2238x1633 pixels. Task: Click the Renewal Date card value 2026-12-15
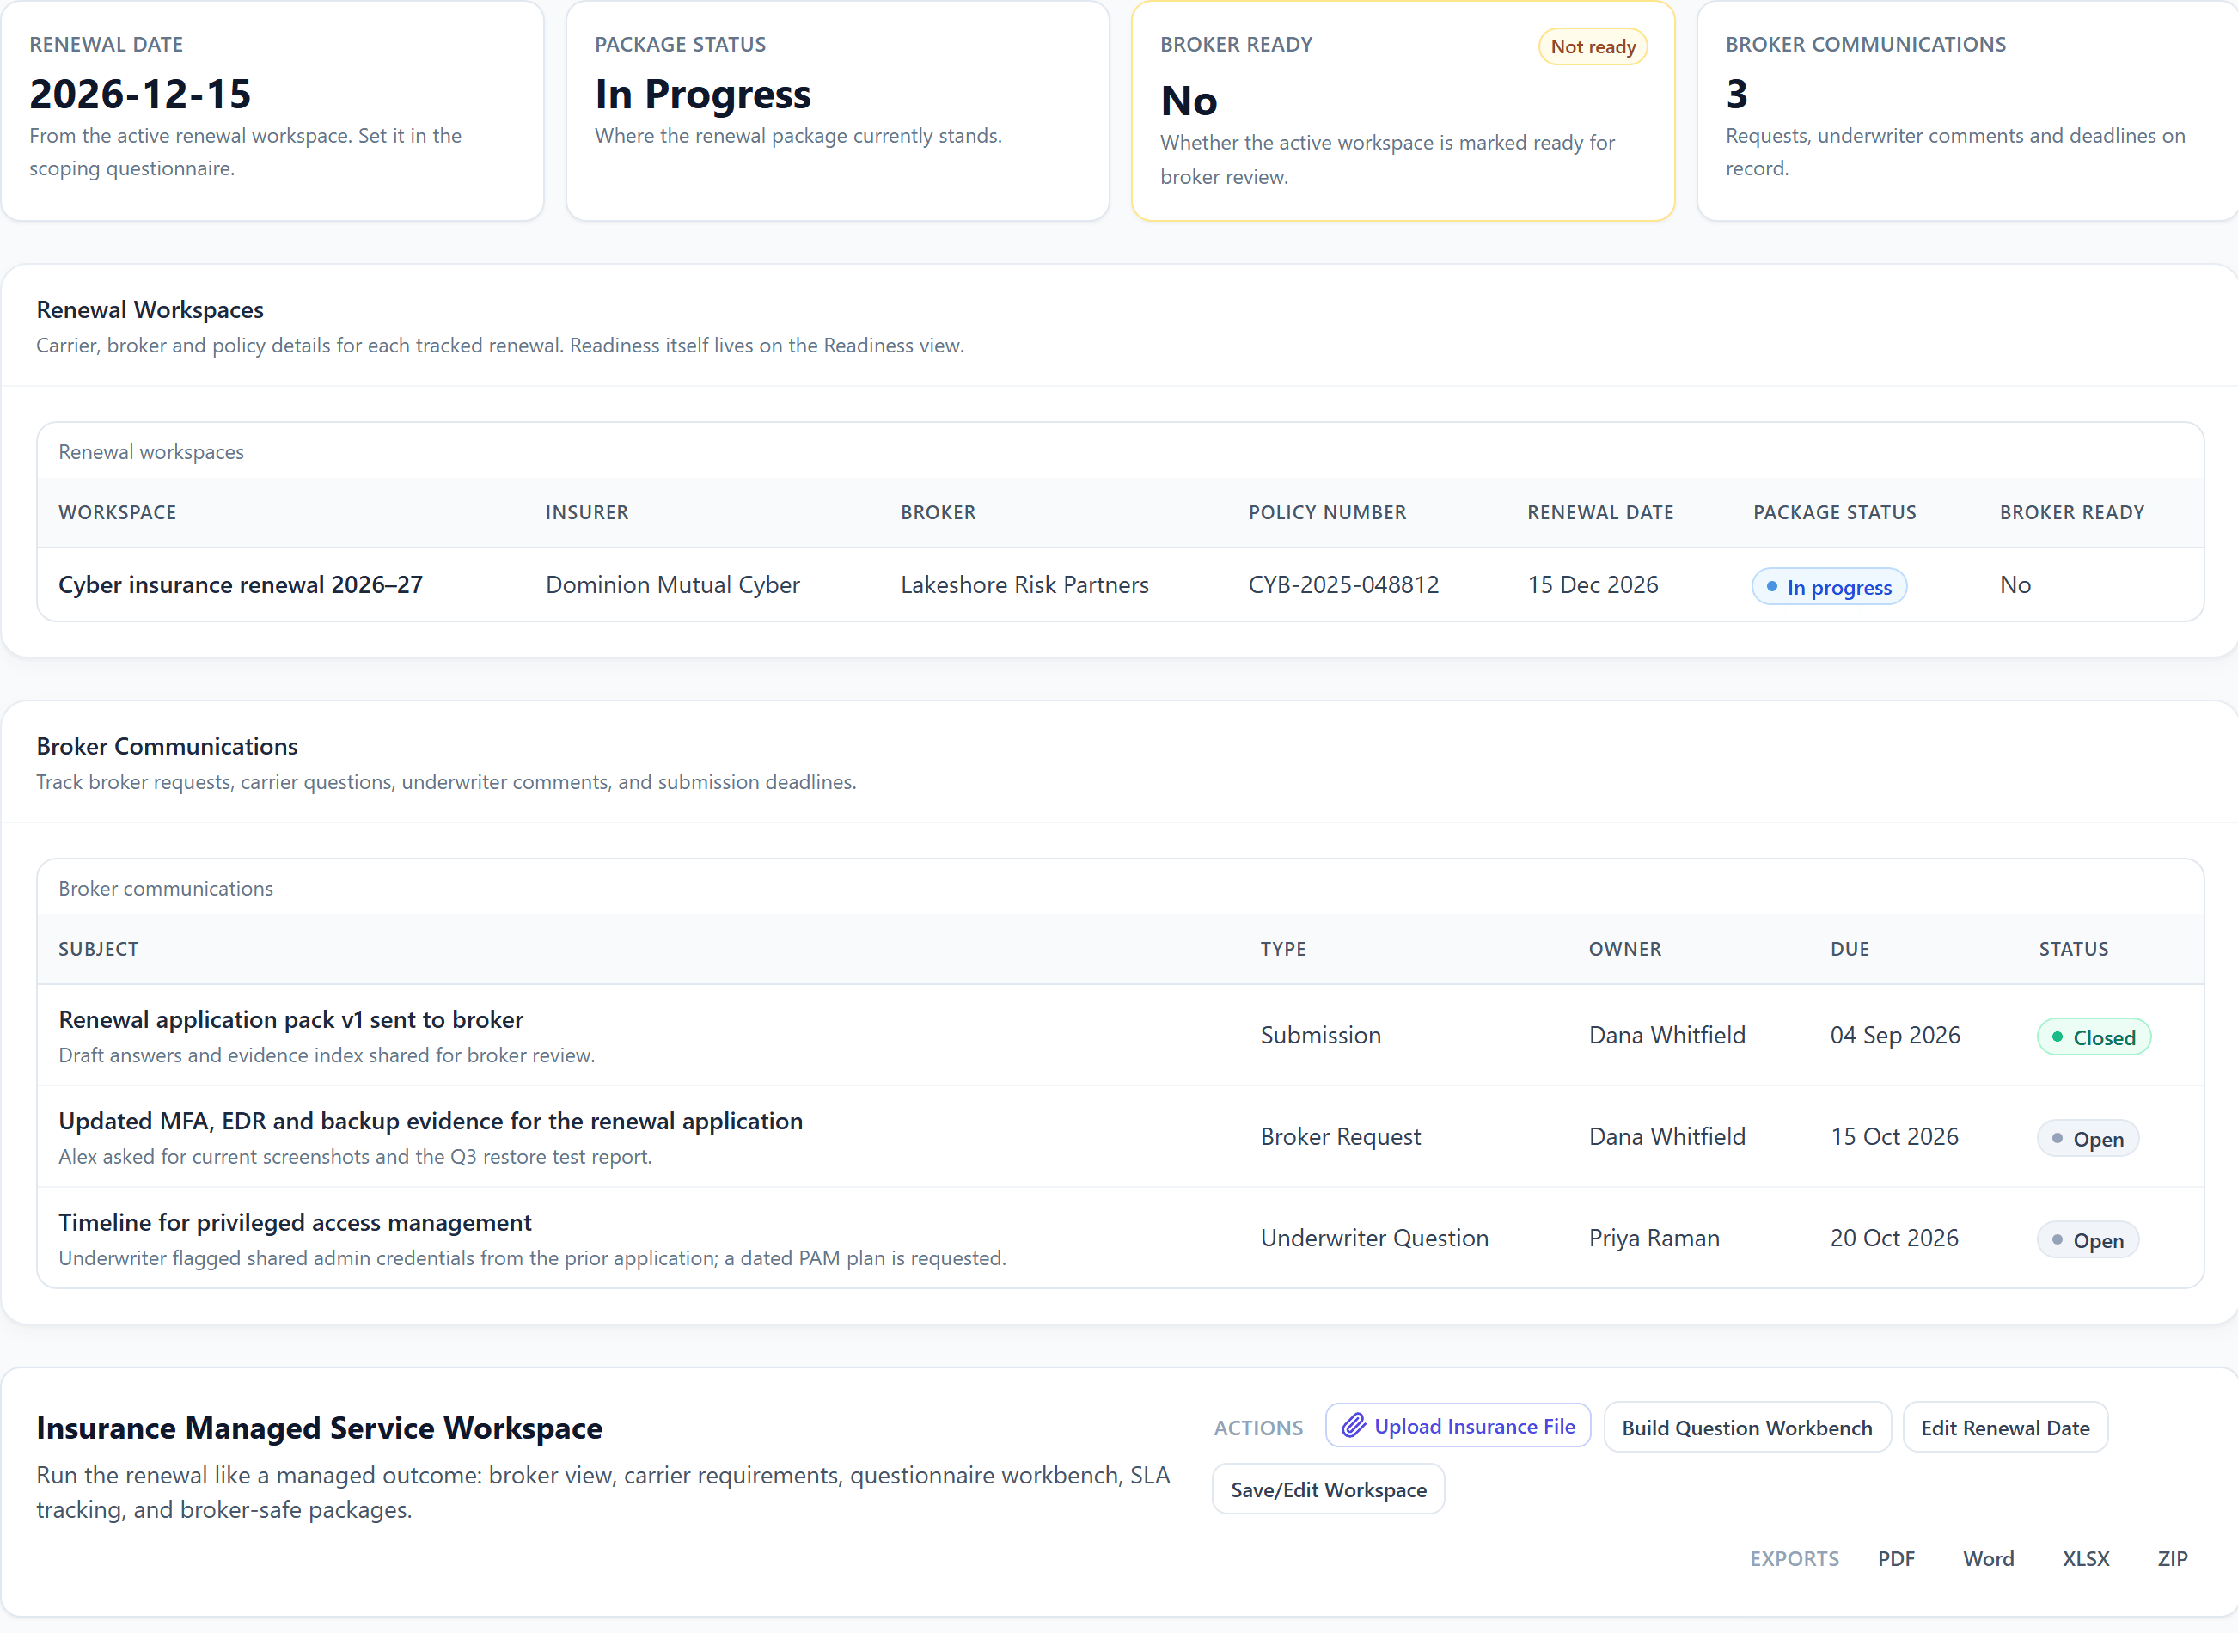[140, 94]
